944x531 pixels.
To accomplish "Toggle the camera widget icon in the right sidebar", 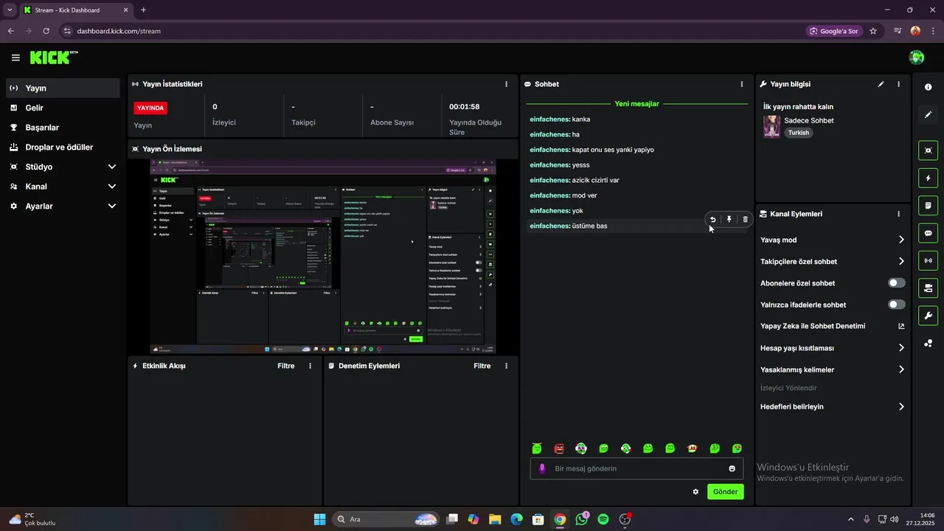I will 929,288.
